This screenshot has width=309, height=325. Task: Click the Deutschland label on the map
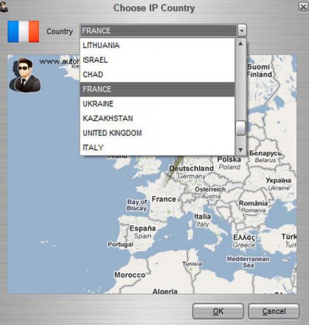pos(191,168)
